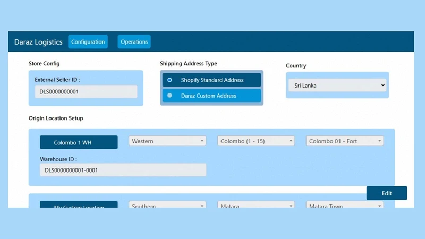Image resolution: width=425 pixels, height=239 pixels.
Task: Open the Matara district dropdown
Action: [x=256, y=204]
